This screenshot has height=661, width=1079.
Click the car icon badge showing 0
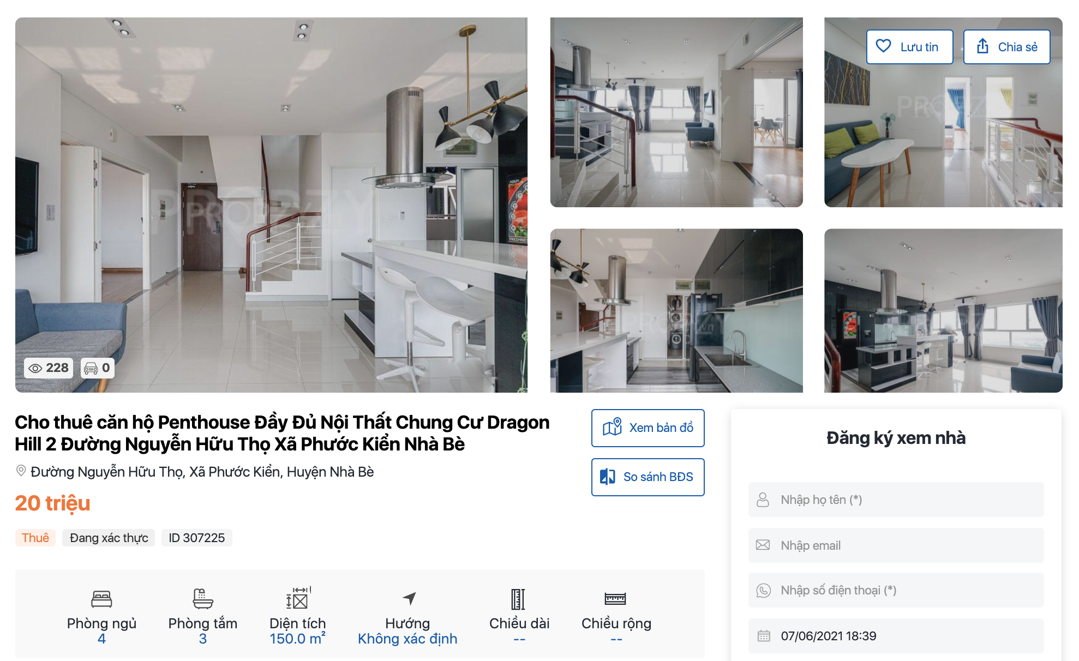[x=97, y=368]
